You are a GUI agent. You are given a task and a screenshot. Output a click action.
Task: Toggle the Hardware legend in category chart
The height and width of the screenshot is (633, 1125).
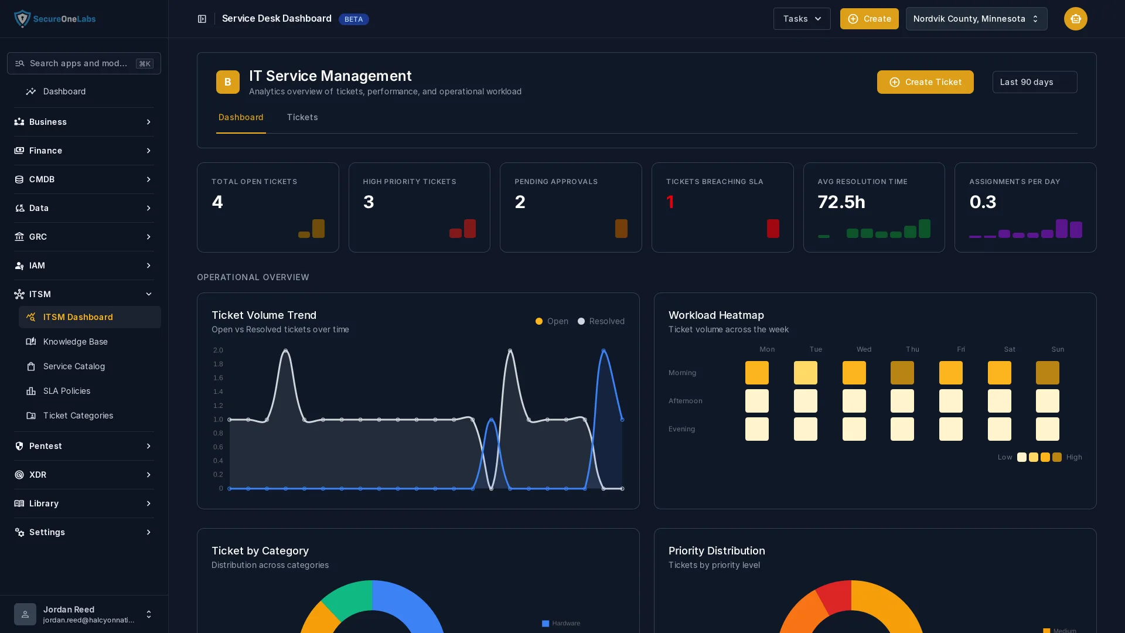click(561, 624)
